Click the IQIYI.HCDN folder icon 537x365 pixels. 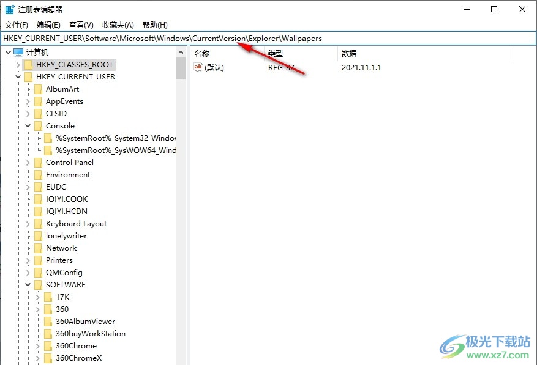click(39, 212)
